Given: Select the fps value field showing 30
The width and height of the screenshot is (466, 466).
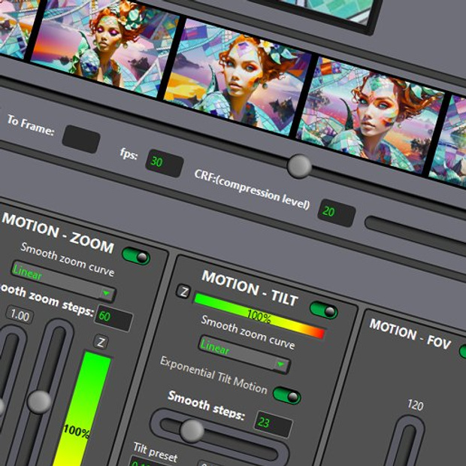Looking at the screenshot, I should tap(164, 162).
